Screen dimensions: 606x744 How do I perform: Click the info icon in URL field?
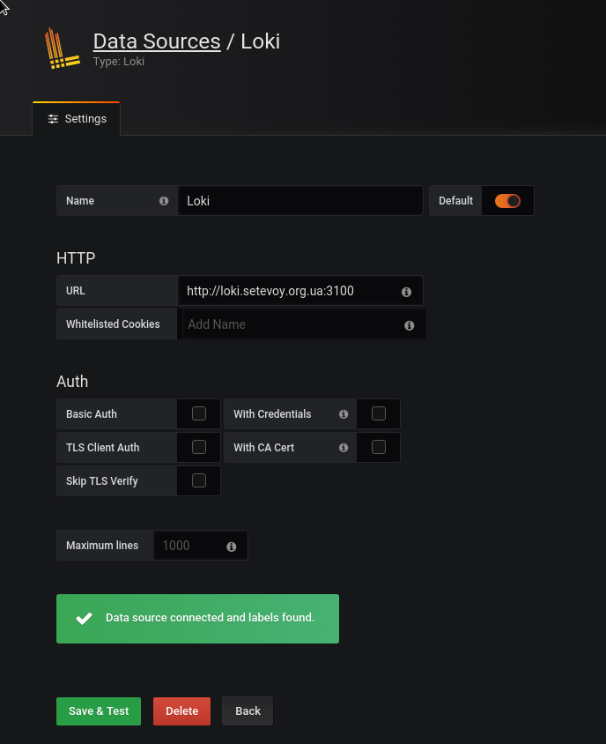[406, 292]
